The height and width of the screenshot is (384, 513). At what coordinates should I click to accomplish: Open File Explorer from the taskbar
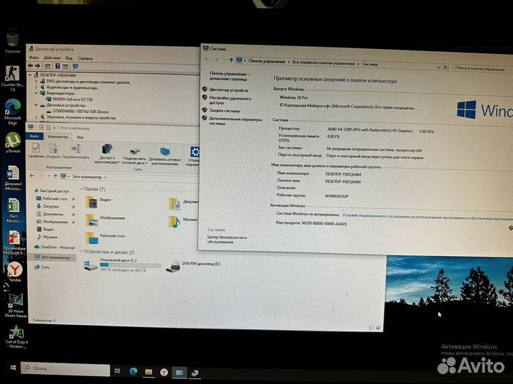148,372
